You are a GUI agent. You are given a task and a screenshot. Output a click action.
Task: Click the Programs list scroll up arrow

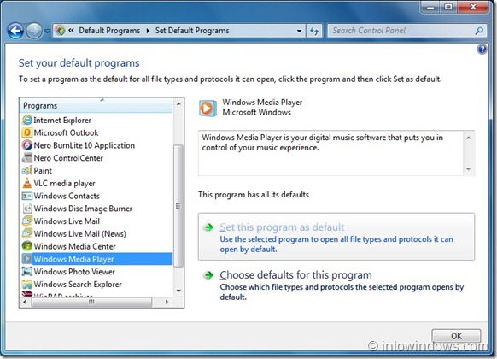[x=178, y=103]
